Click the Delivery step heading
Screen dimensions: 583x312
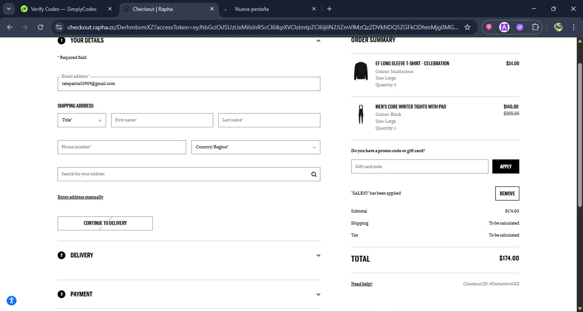(x=82, y=255)
